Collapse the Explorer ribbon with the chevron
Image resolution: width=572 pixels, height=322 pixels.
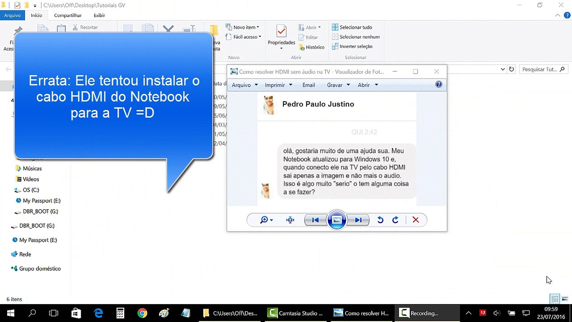[x=557, y=15]
